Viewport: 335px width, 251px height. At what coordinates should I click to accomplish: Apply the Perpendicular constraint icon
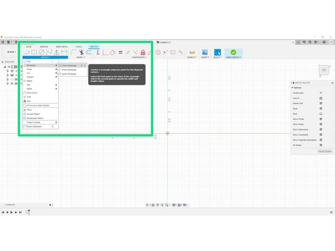135,52
